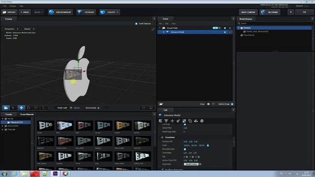The image size is (315, 177).
Task: Toggle visibility checkbox of Extrusion Model
Action: pyautogui.click(x=225, y=32)
